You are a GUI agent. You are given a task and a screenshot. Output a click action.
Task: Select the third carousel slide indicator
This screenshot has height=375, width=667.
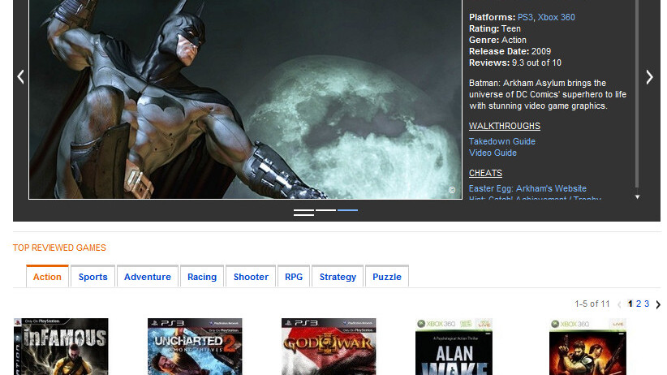coord(347,211)
